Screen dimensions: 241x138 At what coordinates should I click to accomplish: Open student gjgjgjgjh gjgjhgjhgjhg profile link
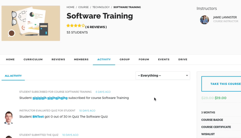click(50, 98)
